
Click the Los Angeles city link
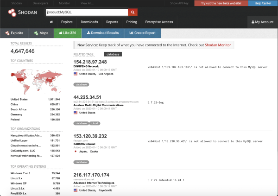pyautogui.click(x=106, y=74)
